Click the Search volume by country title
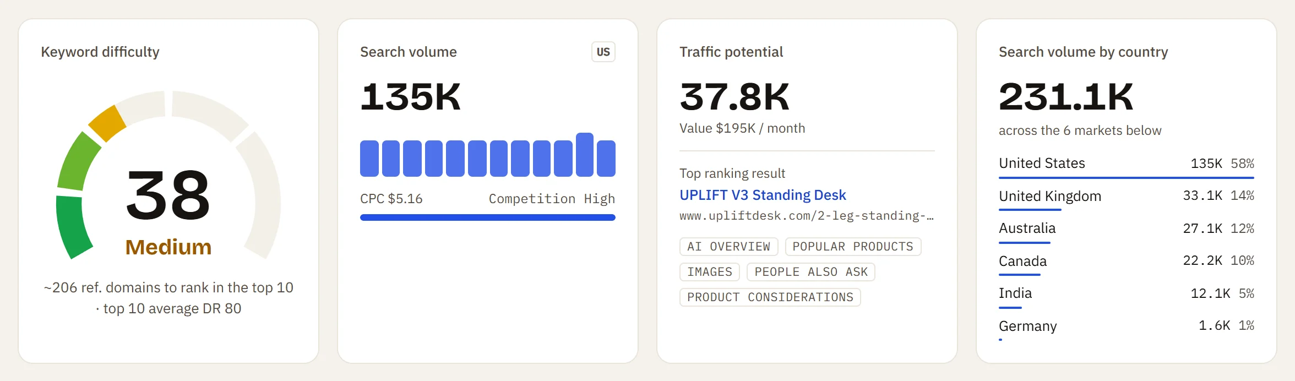The image size is (1295, 381). (x=1083, y=52)
